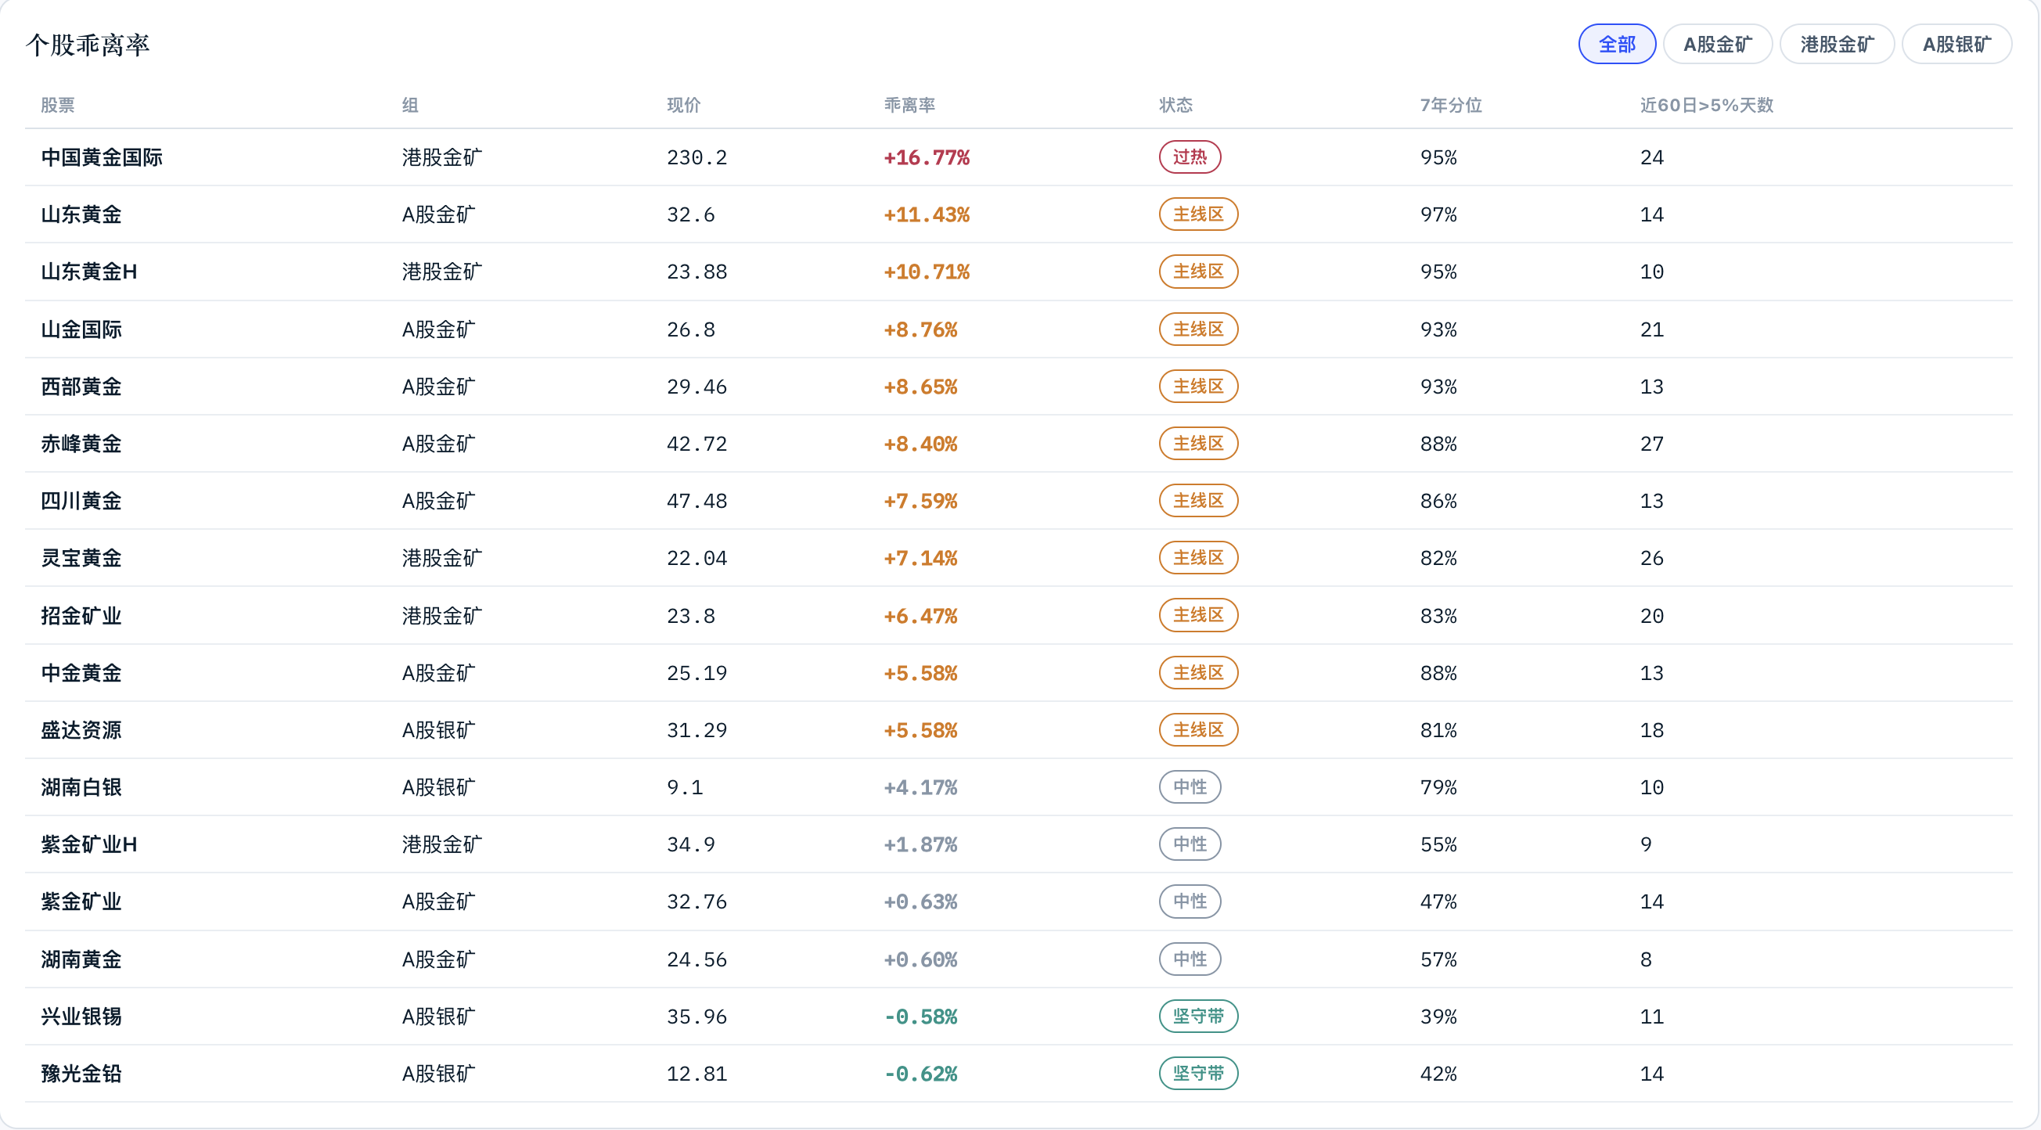Select stock name 豫光金铅
Viewport: 2041px width, 1130px height.
(x=81, y=1074)
